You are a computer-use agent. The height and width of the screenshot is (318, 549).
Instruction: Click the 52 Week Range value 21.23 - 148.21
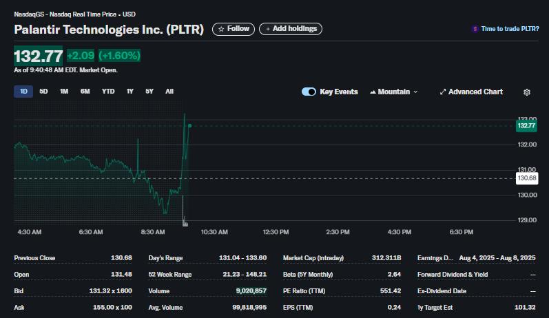point(245,275)
